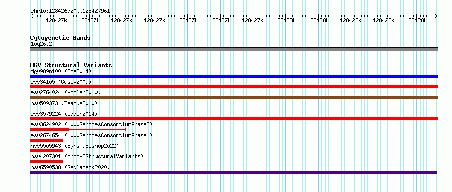Open nsv4207301 (gnomADStructuralVariants) variant label
Screen dimensions: 452x192
pyautogui.click(x=87, y=156)
